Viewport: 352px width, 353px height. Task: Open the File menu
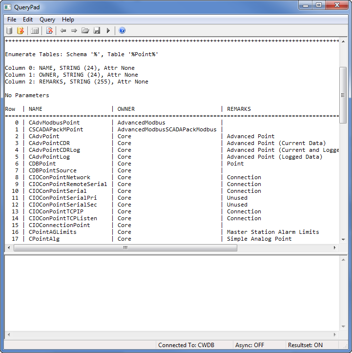point(12,20)
